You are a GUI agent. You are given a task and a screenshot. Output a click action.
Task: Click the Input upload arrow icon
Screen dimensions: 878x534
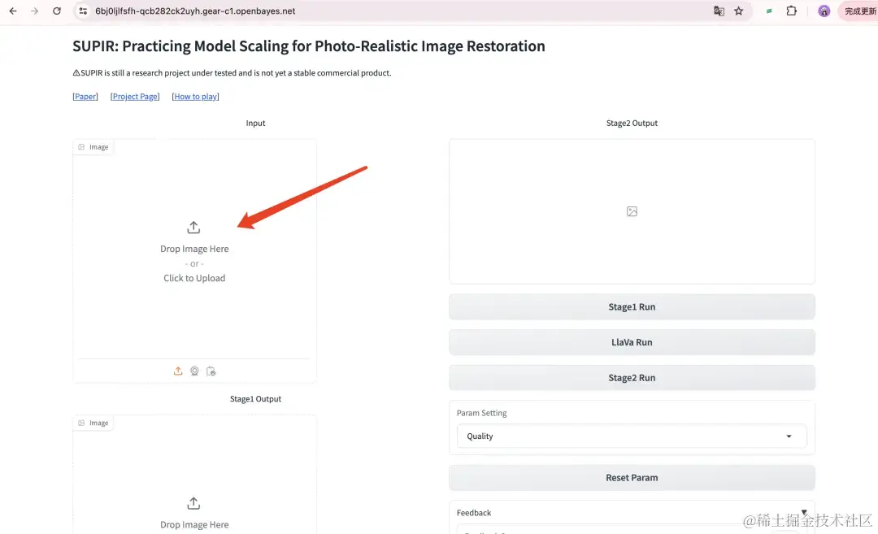pyautogui.click(x=193, y=228)
